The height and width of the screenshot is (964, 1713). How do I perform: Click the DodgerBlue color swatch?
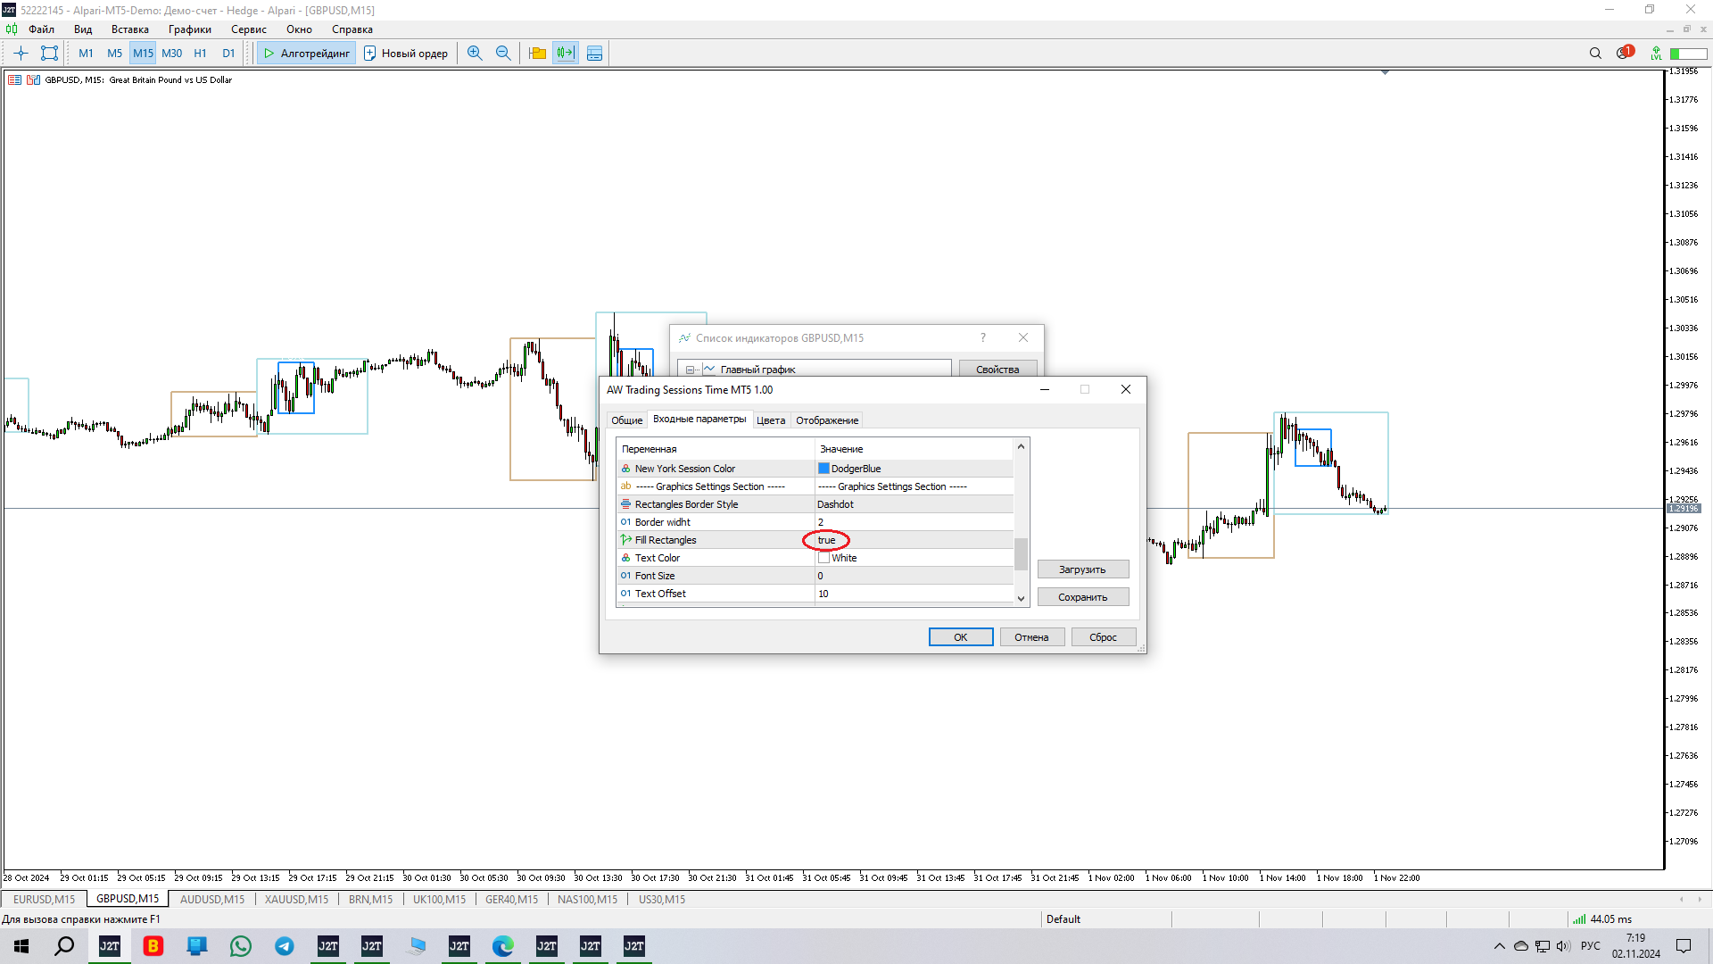[x=823, y=469]
